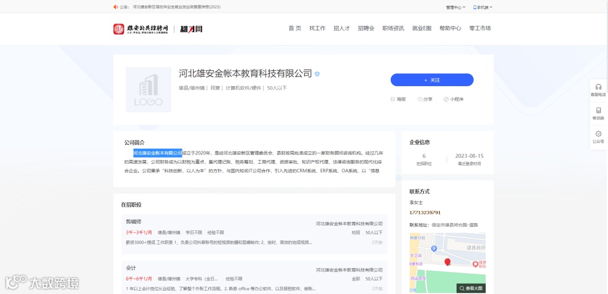Click the blue 关注 follow button
608x294 pixels.
432,80
